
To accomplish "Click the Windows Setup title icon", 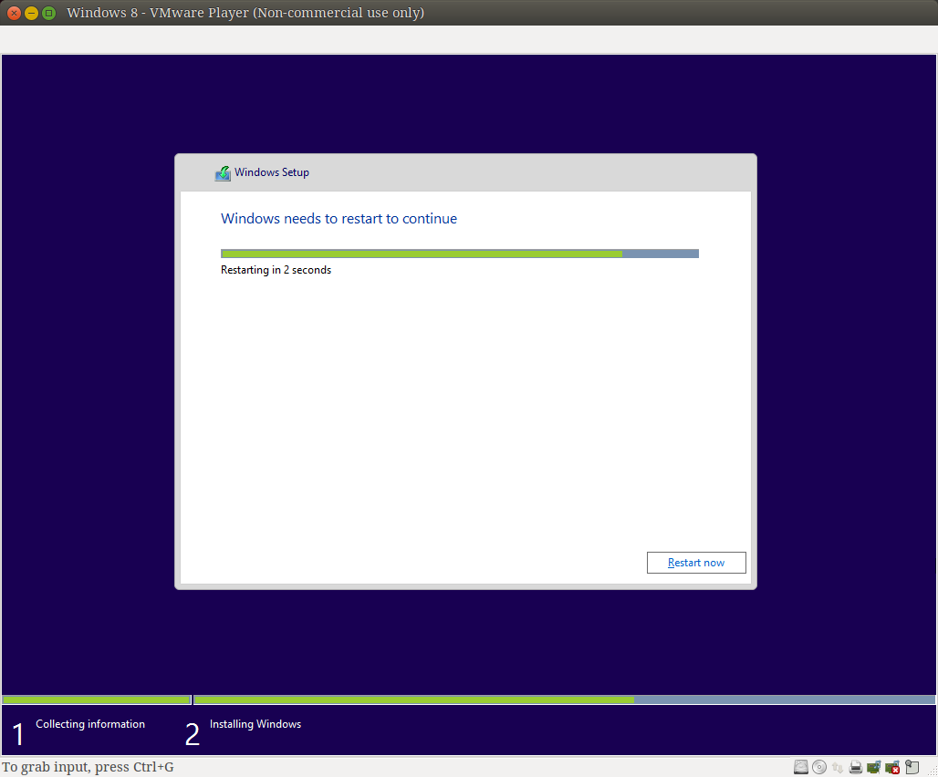I will [223, 172].
